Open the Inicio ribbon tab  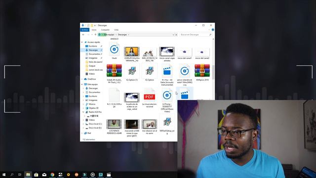[x=94, y=30]
